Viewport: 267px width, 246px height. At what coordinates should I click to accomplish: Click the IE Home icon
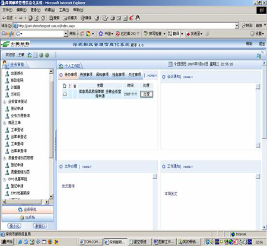(43, 18)
